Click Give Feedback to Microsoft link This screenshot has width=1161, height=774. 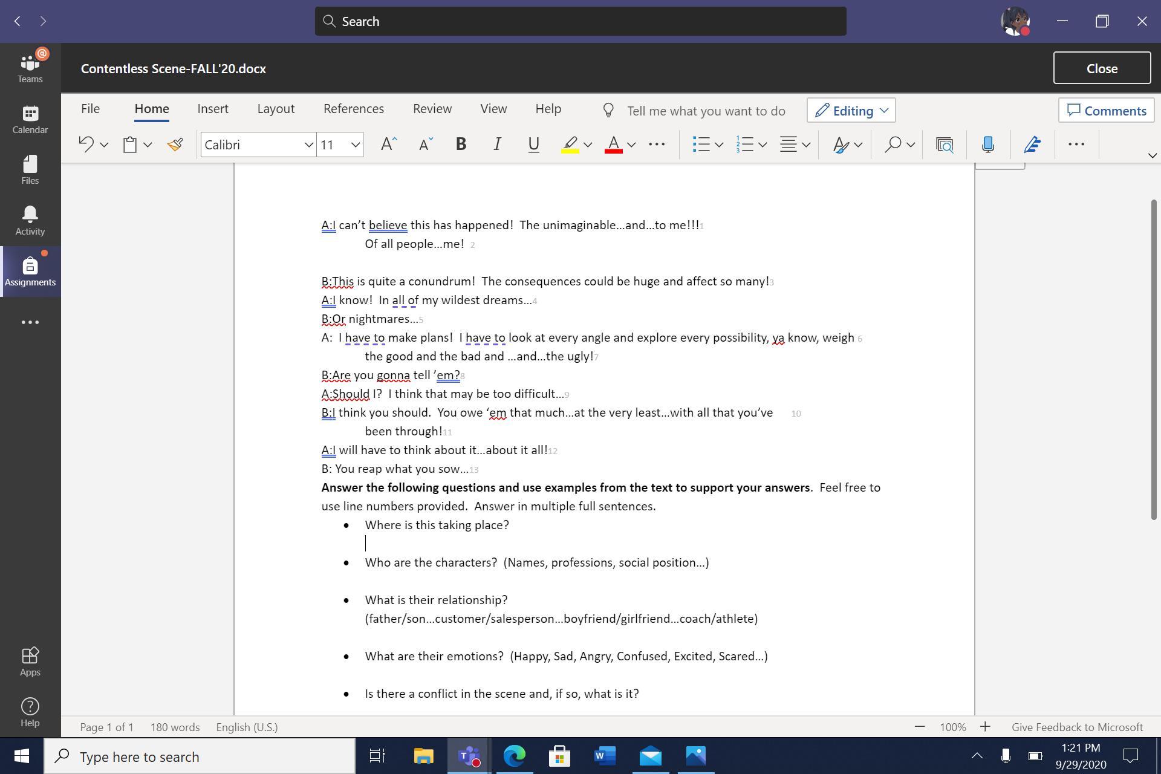pos(1077,727)
